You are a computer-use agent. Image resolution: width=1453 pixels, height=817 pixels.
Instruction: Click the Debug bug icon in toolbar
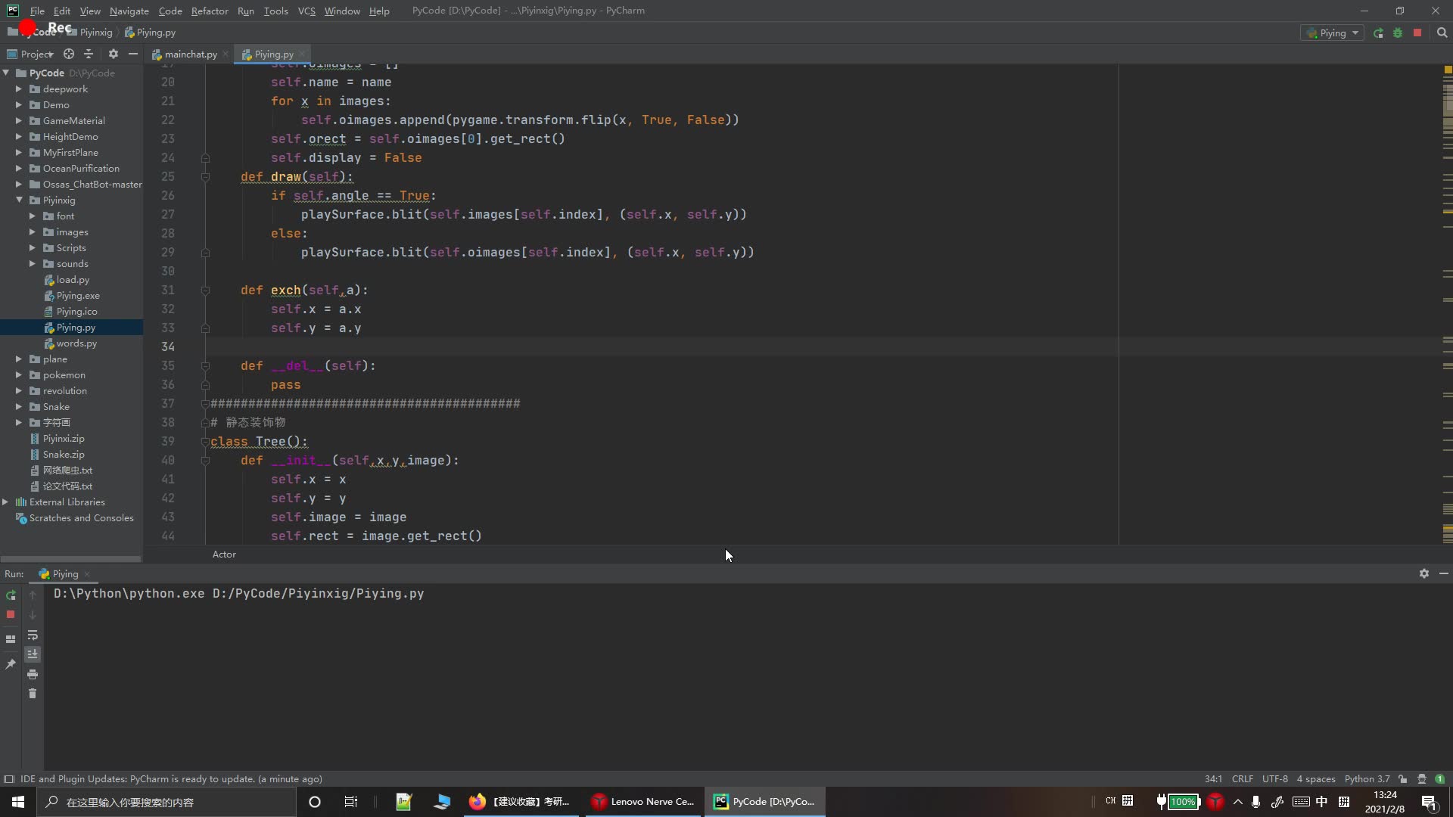pyautogui.click(x=1398, y=33)
